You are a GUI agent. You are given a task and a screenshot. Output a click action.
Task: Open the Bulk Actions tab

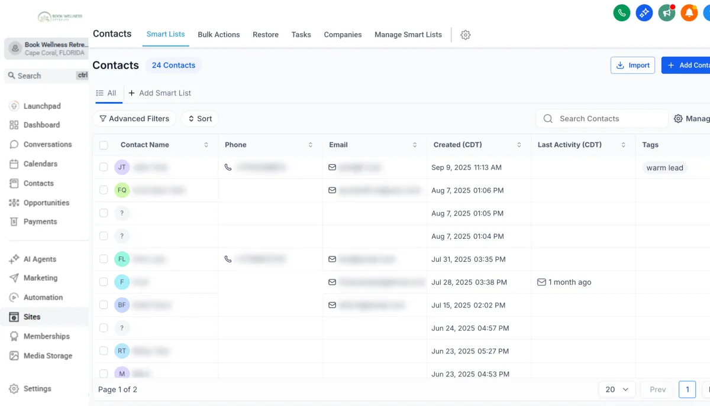tap(219, 35)
